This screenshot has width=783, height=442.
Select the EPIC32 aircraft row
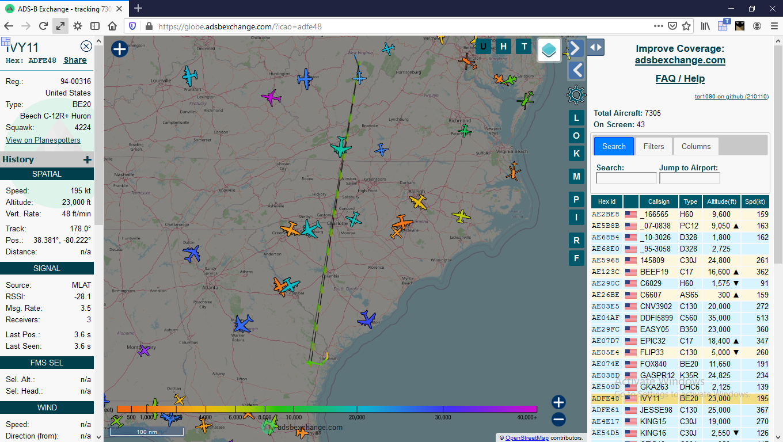(x=680, y=341)
